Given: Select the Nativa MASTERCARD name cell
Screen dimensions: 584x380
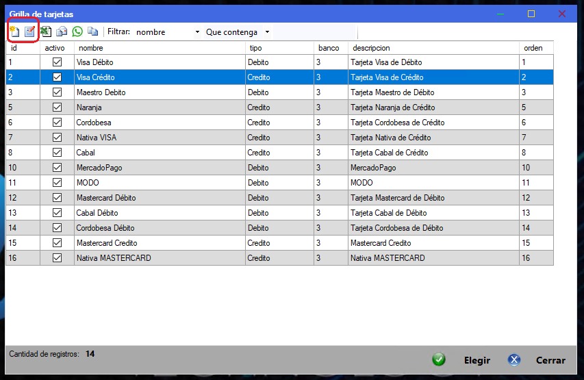Looking at the screenshot, I should pyautogui.click(x=160, y=258).
